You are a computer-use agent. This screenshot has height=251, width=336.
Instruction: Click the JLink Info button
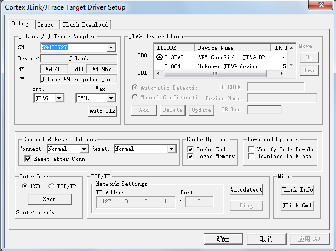[297, 189]
